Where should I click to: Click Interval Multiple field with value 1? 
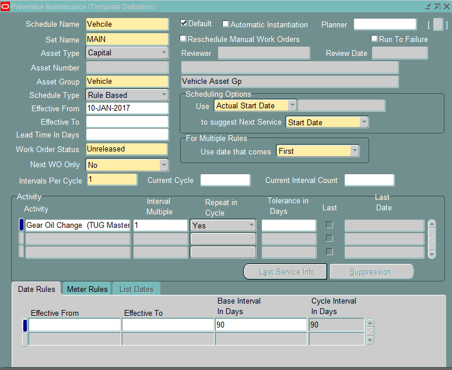160,225
